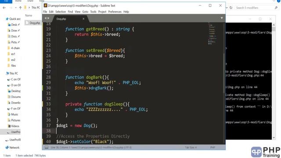
Task: Open the Find menu
Action: [70, 12]
